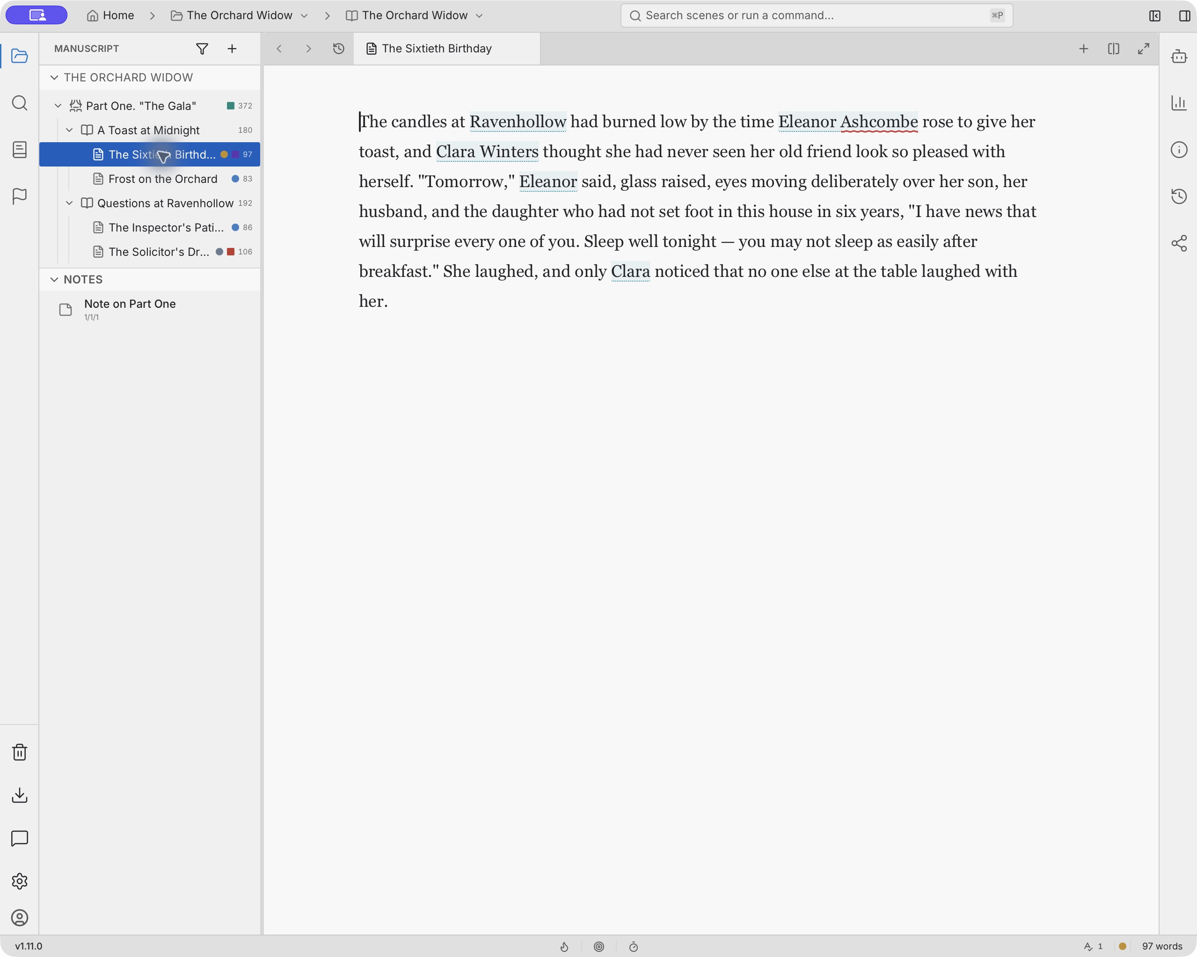
Task: Open the AI assistant robot icon
Action: coord(1179,56)
